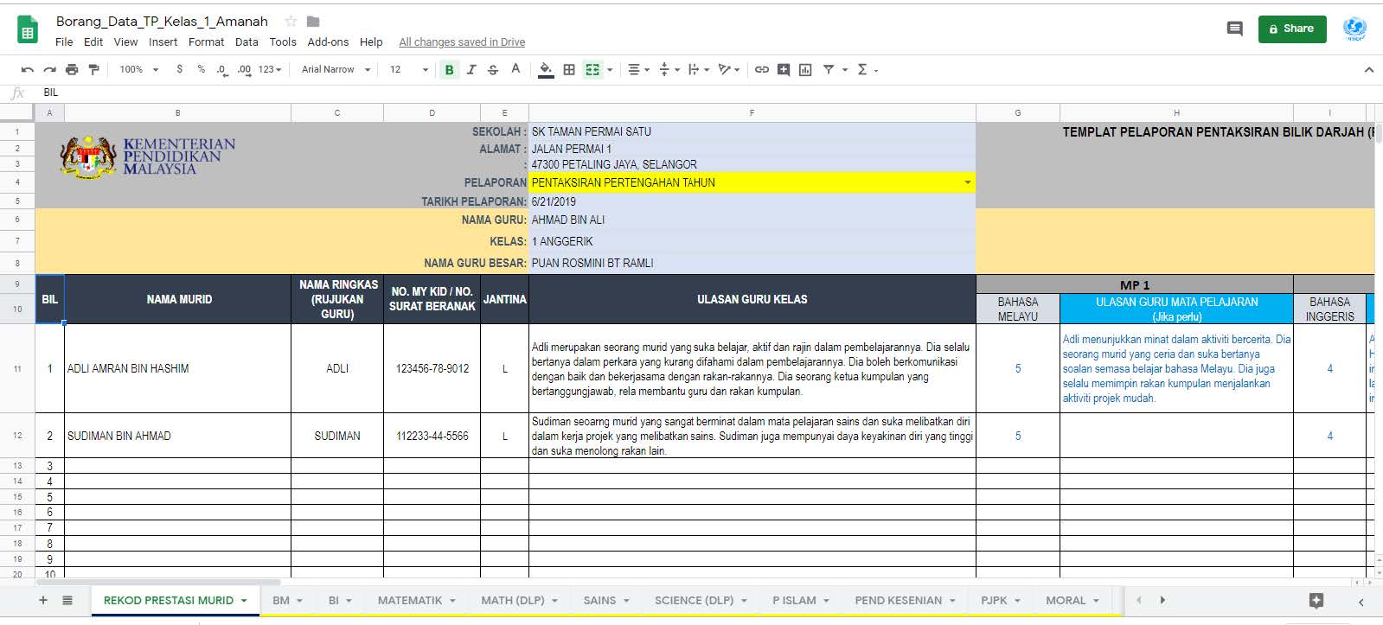1383x625 pixels.
Task: Open the all sheets list icon
Action: (67, 600)
